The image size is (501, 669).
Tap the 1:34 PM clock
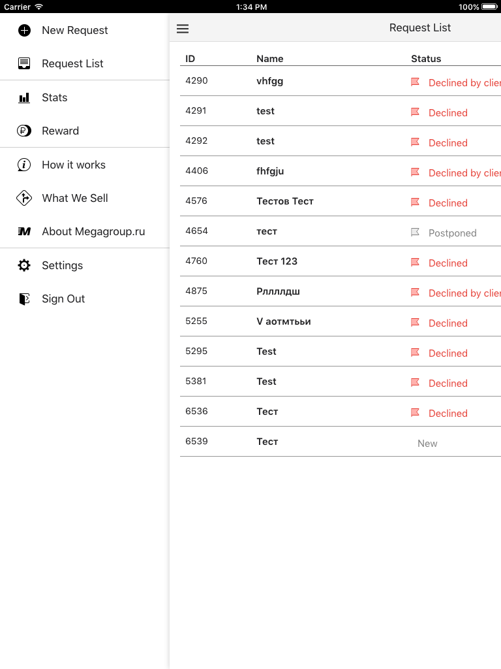pos(251,7)
